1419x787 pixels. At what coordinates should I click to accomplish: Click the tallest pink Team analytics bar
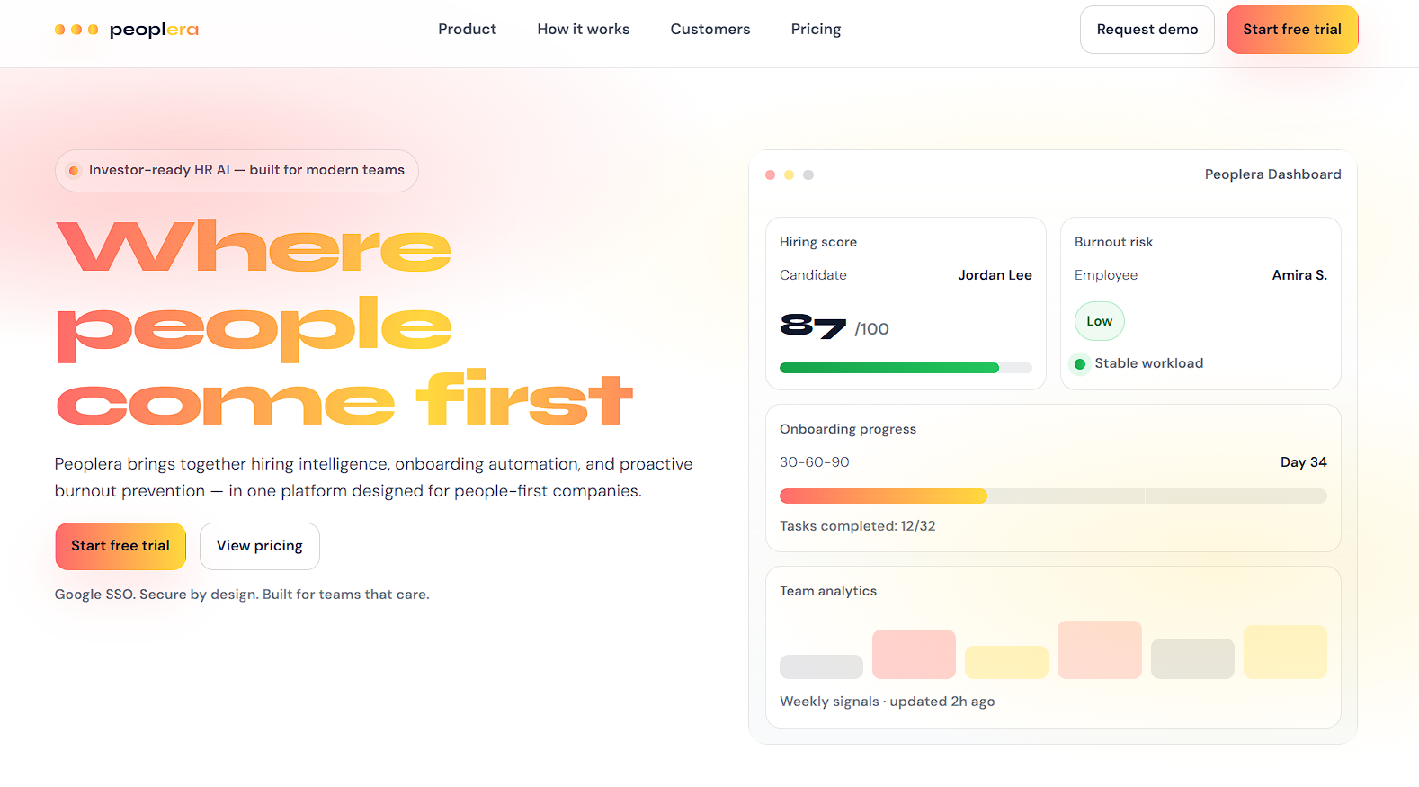(1099, 649)
